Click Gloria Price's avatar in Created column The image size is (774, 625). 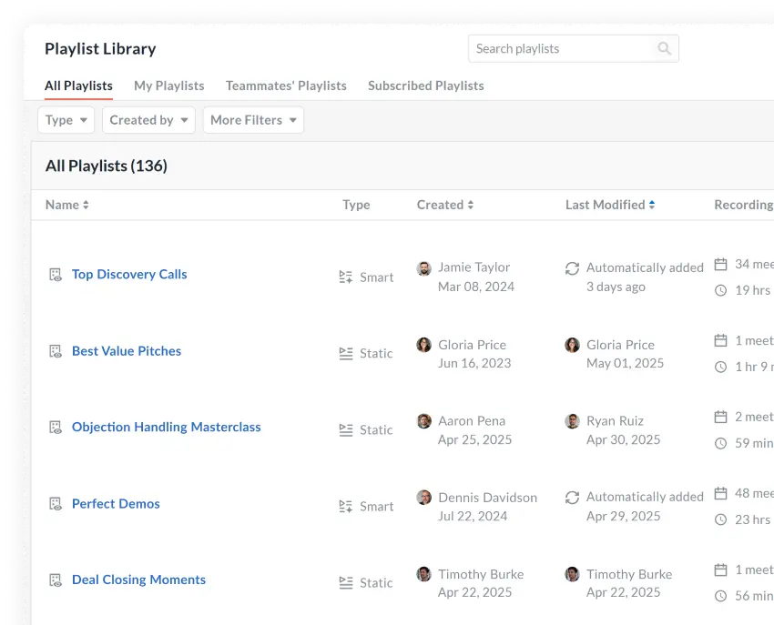click(x=423, y=345)
